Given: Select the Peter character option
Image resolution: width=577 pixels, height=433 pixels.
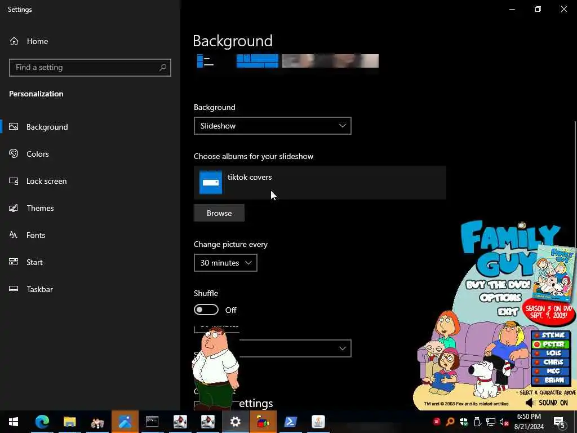Looking at the screenshot, I should click(551, 344).
